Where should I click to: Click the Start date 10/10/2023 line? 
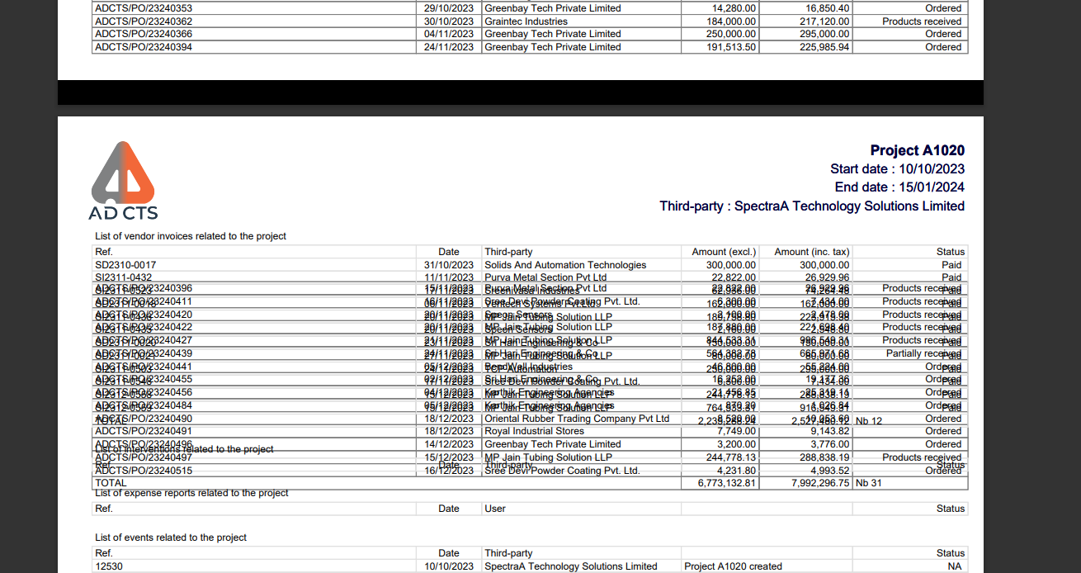[x=898, y=169]
